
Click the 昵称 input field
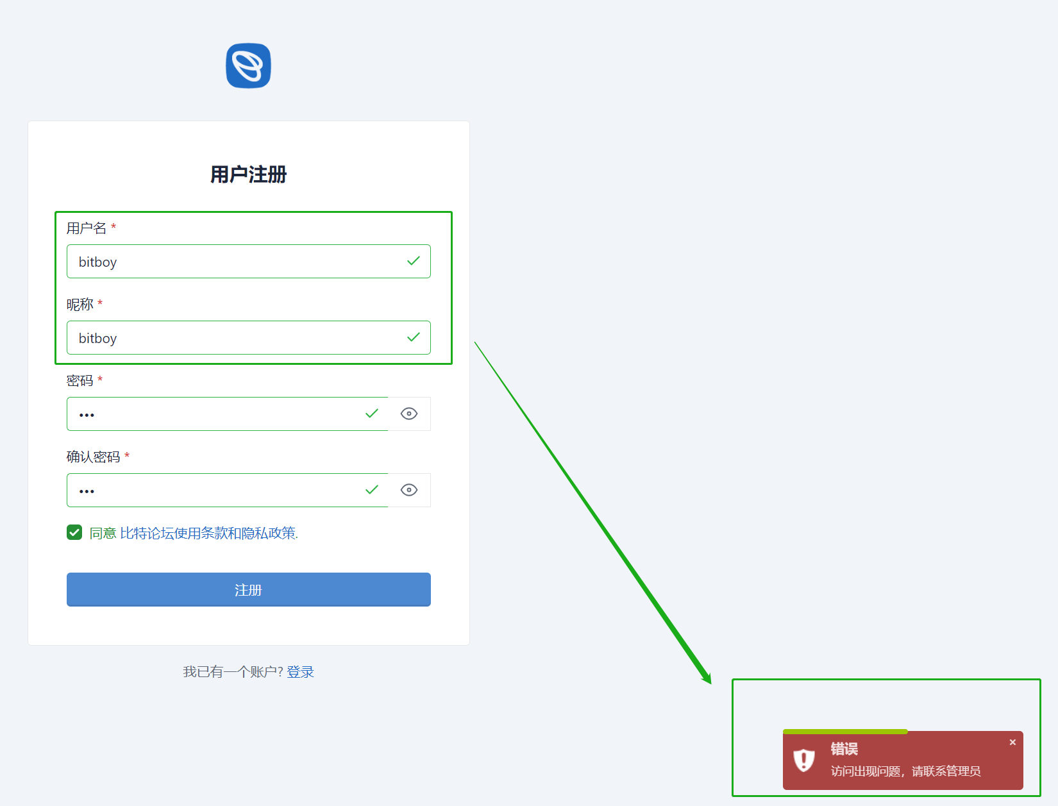coord(248,337)
